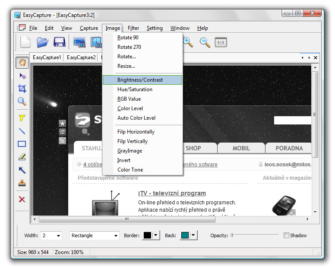Select the Highlighter pen tool
The image size is (335, 267).
22,157
